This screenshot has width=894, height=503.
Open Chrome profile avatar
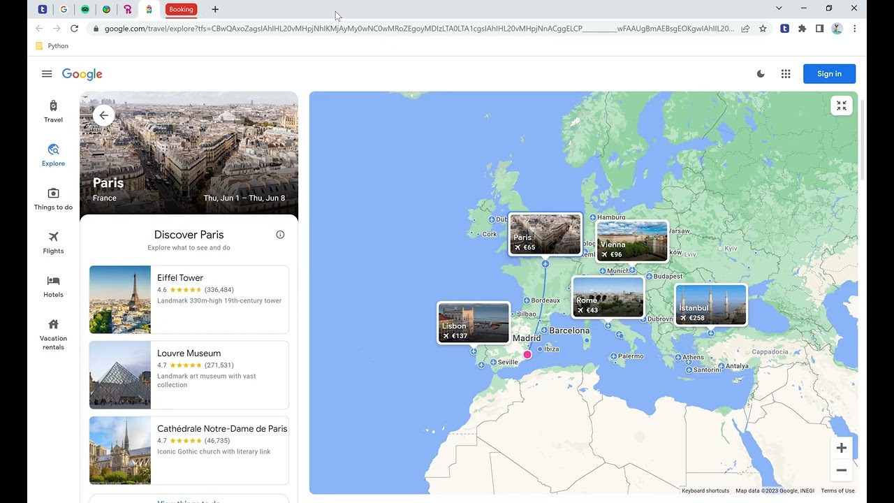(837, 29)
